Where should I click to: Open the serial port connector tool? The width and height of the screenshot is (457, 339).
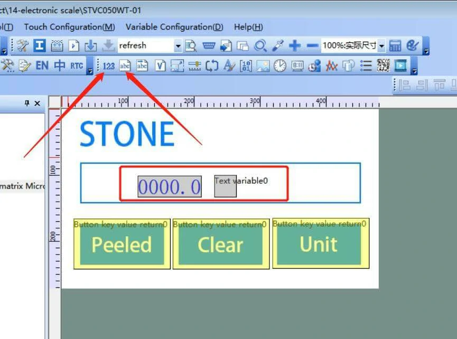(x=209, y=46)
